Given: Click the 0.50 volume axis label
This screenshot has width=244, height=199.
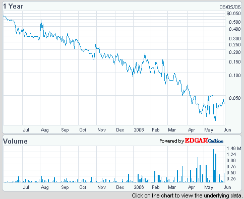Looking at the screenshot, I should (x=231, y=173).
